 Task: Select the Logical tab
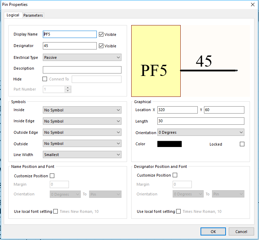pyautogui.click(x=13, y=15)
